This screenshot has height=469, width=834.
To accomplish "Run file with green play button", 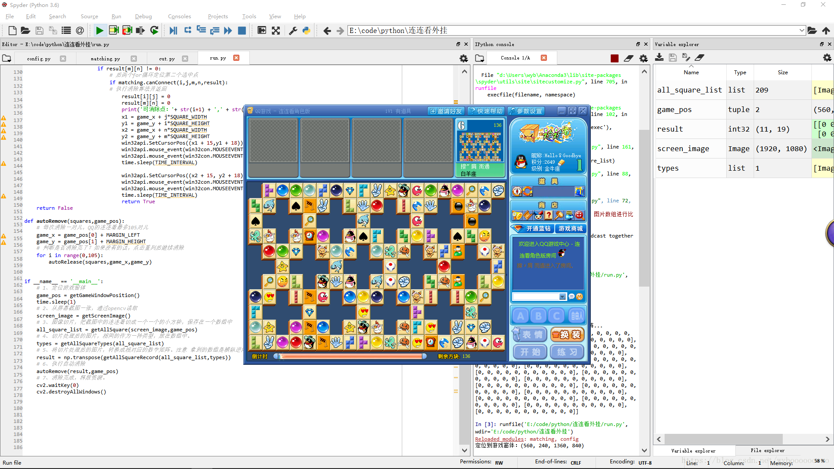I will 99,30.
